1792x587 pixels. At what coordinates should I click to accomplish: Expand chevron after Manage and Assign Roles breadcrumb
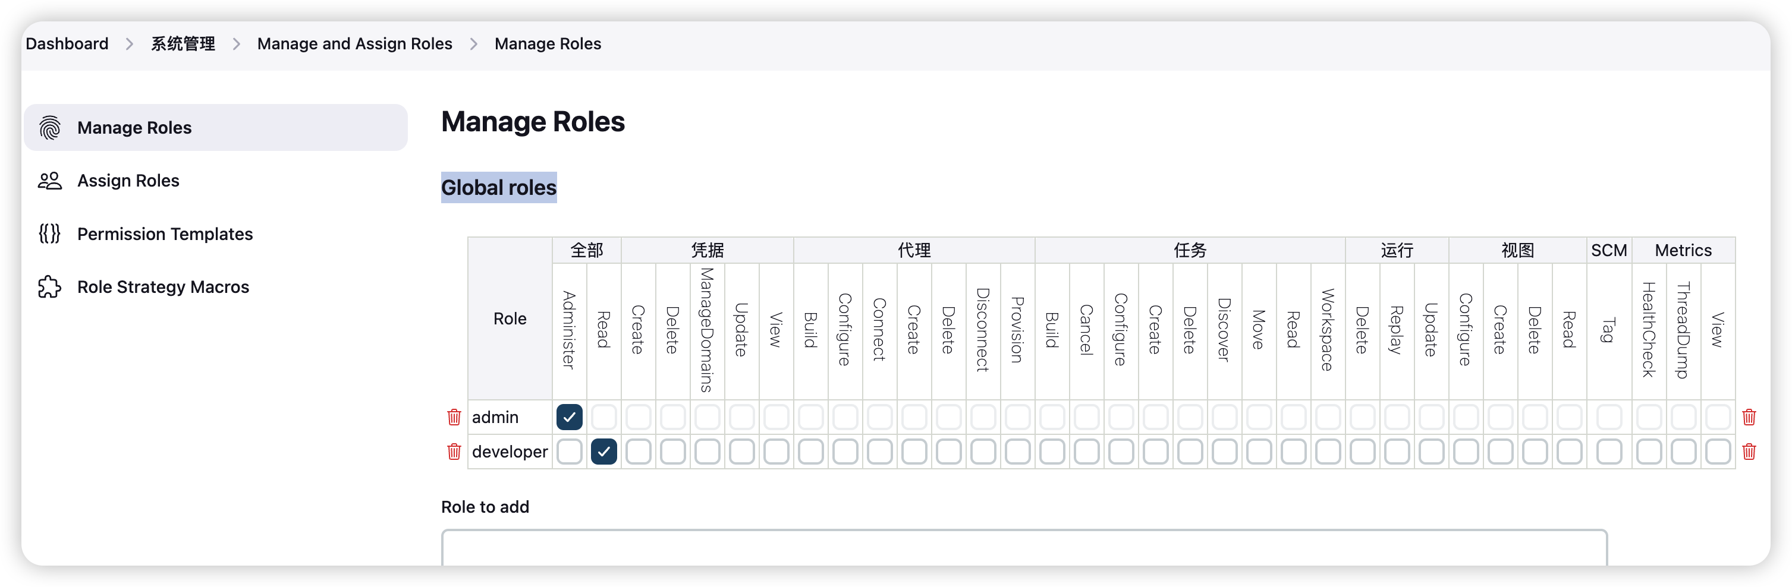pyautogui.click(x=474, y=44)
